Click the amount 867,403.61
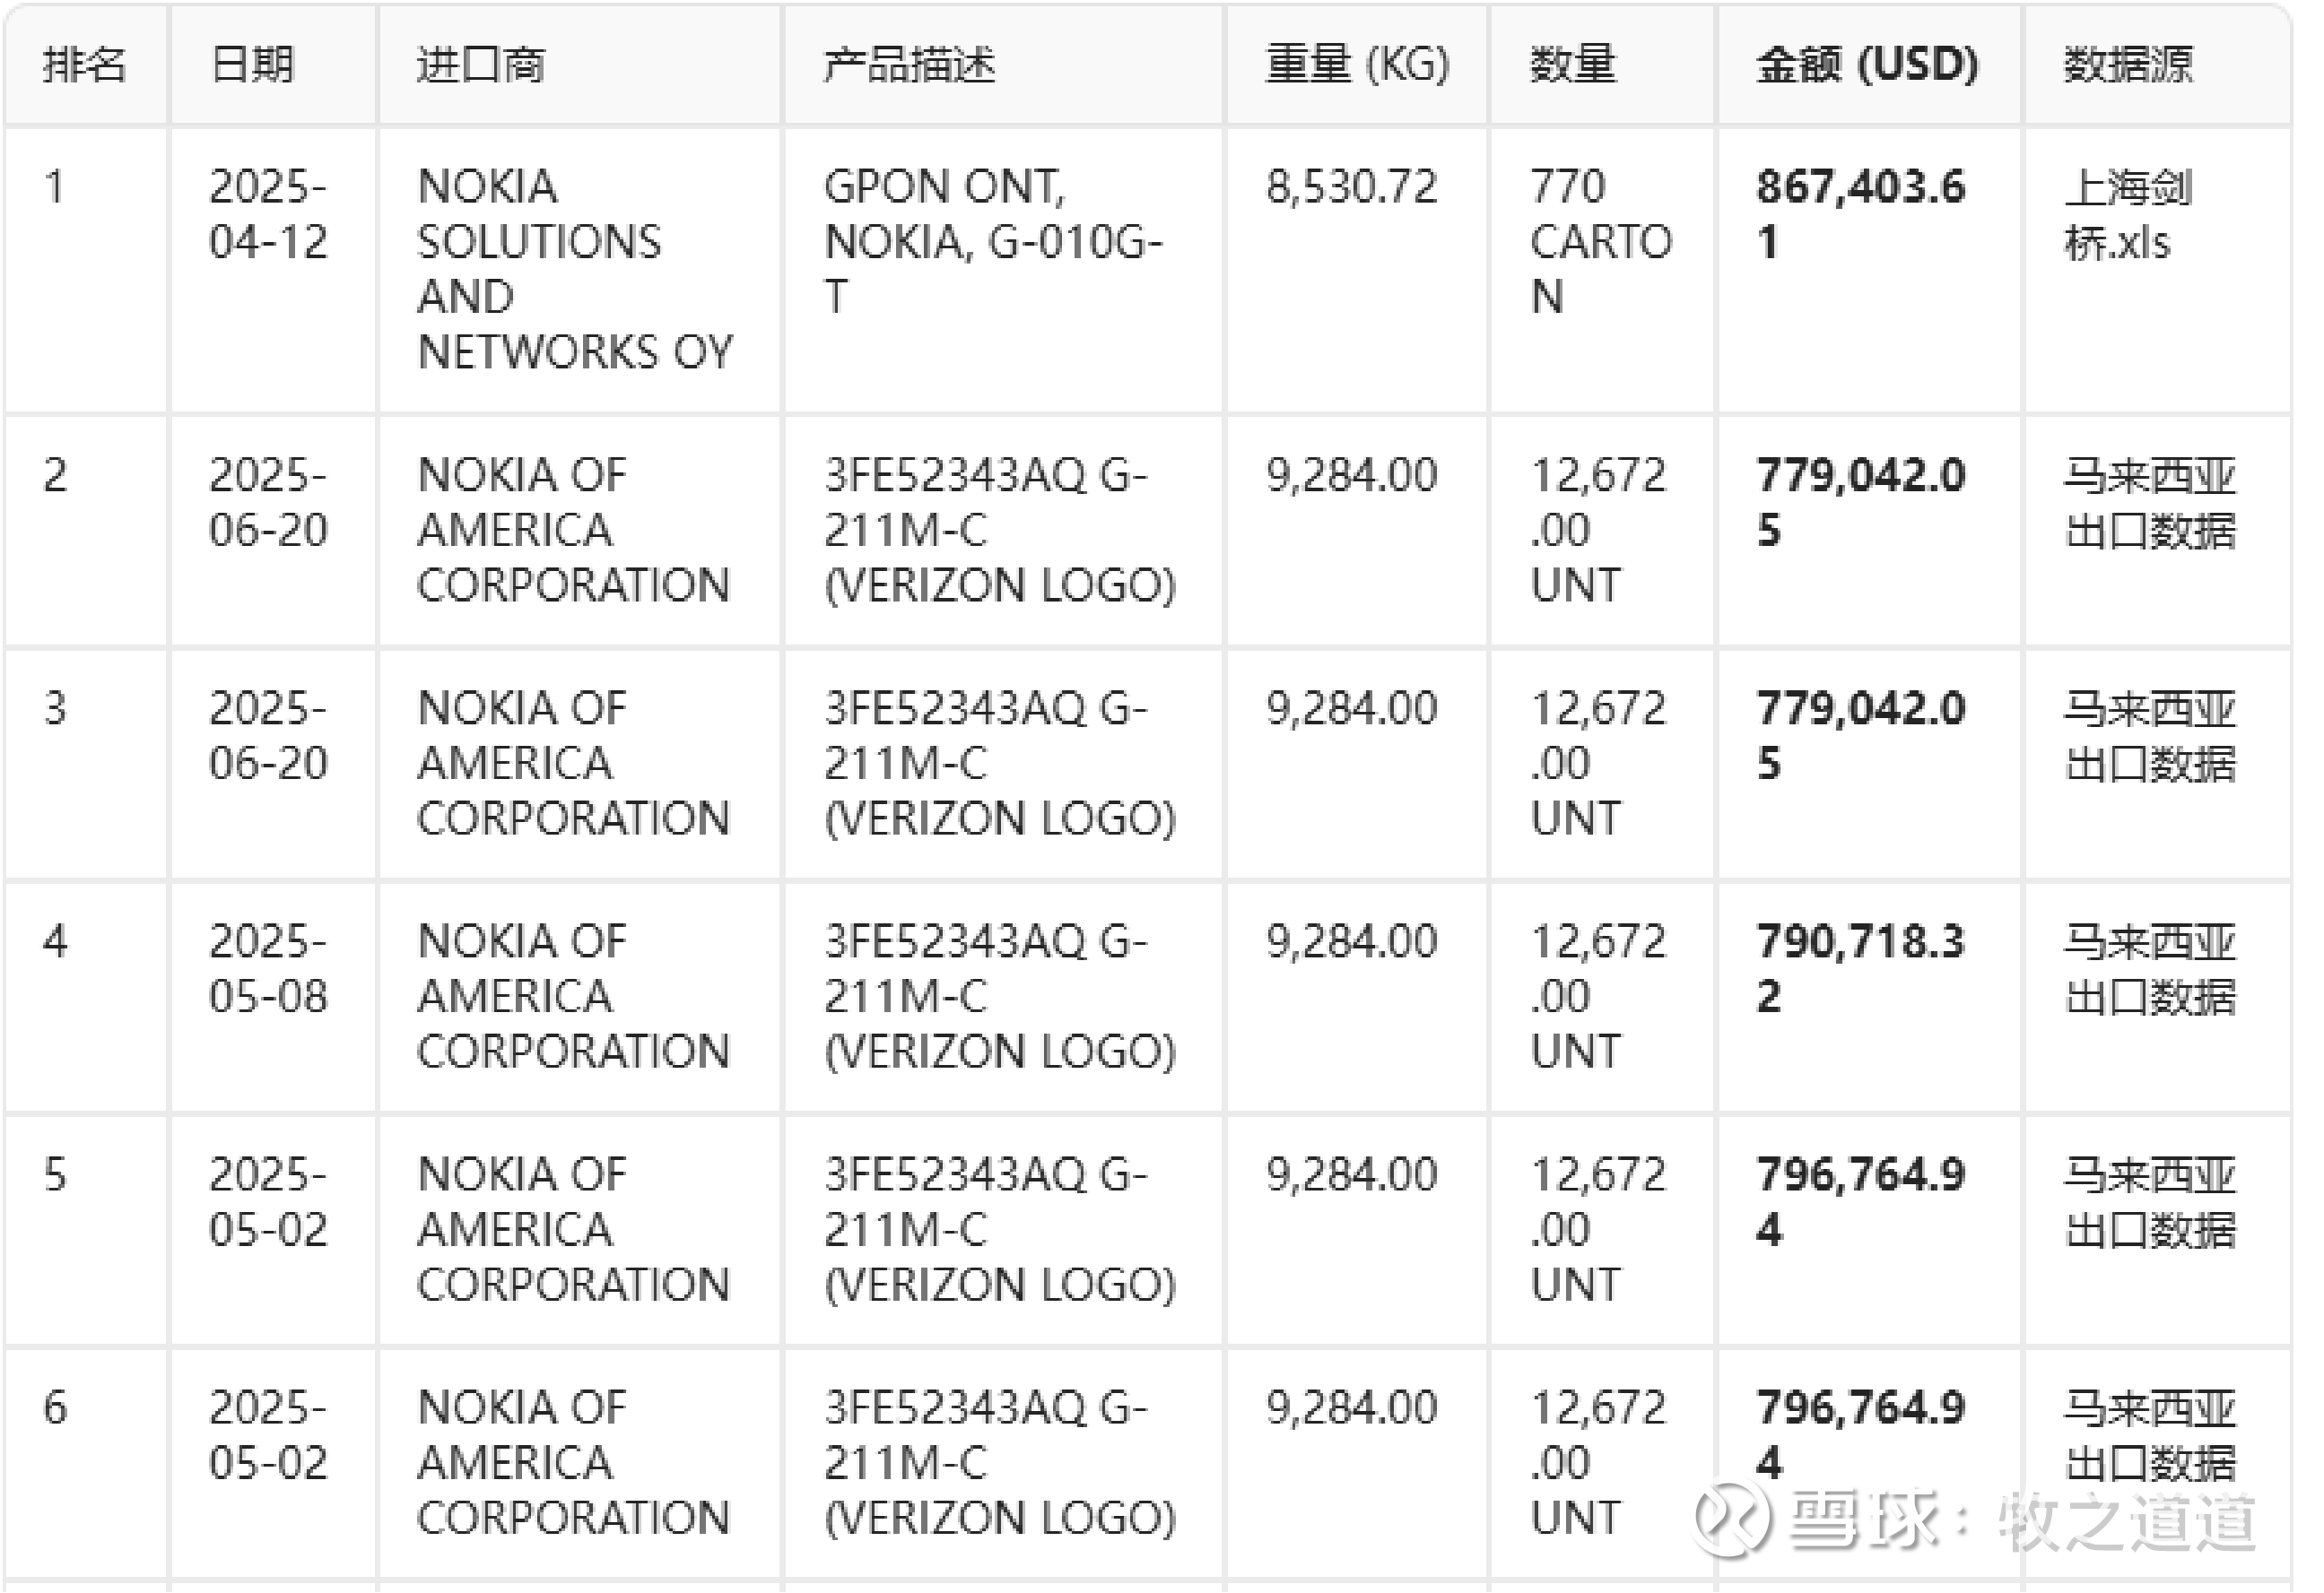The width and height of the screenshot is (2324, 1593). (1860, 214)
